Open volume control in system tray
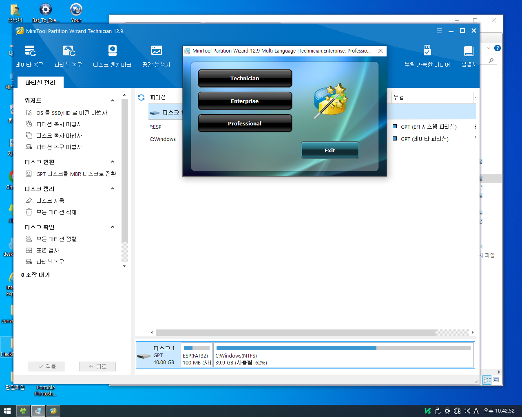Screen dimensions: 522x417 [x=467, y=411]
